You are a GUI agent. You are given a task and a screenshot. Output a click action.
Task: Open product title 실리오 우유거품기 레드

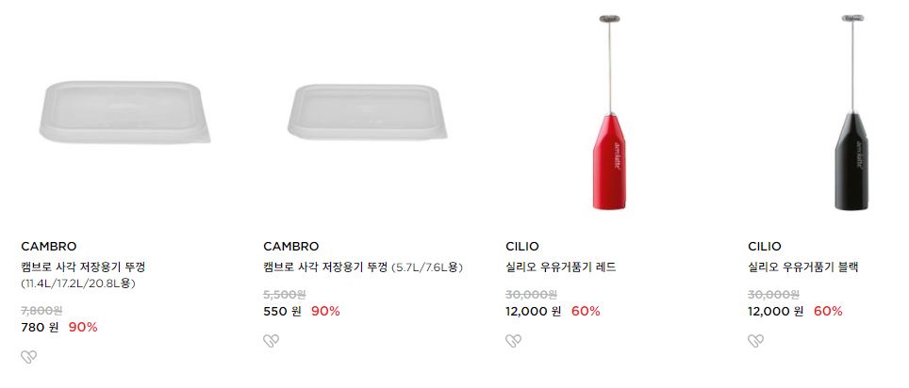coord(561,267)
